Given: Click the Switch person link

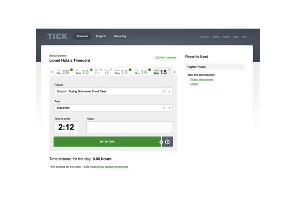Looking at the screenshot, I should pyautogui.click(x=58, y=55).
